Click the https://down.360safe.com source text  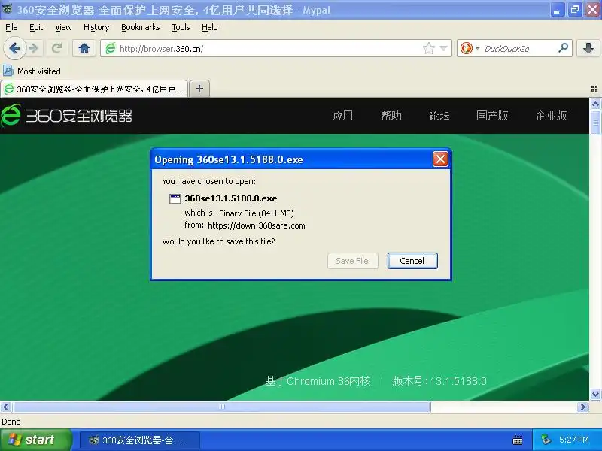point(257,225)
